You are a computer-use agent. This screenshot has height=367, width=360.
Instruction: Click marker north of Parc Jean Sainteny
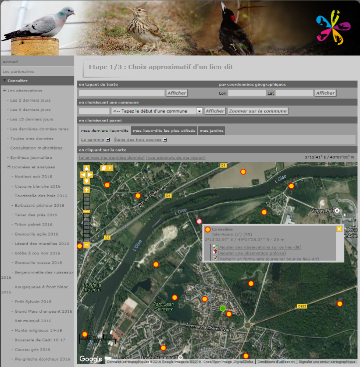[175, 297]
